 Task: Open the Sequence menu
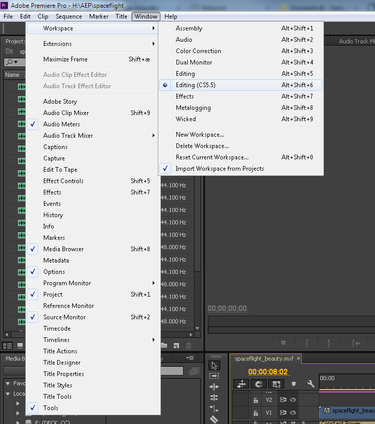pyautogui.click(x=69, y=17)
